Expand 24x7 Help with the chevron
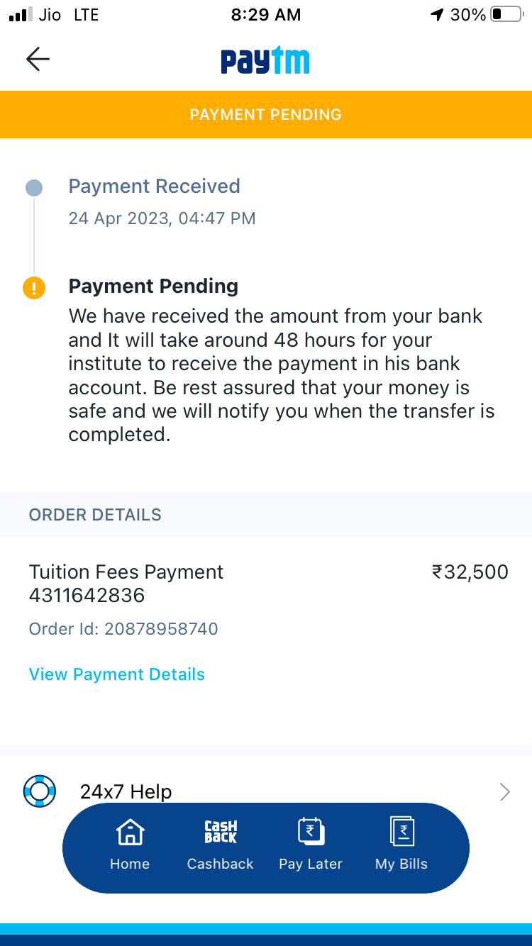 pos(504,791)
